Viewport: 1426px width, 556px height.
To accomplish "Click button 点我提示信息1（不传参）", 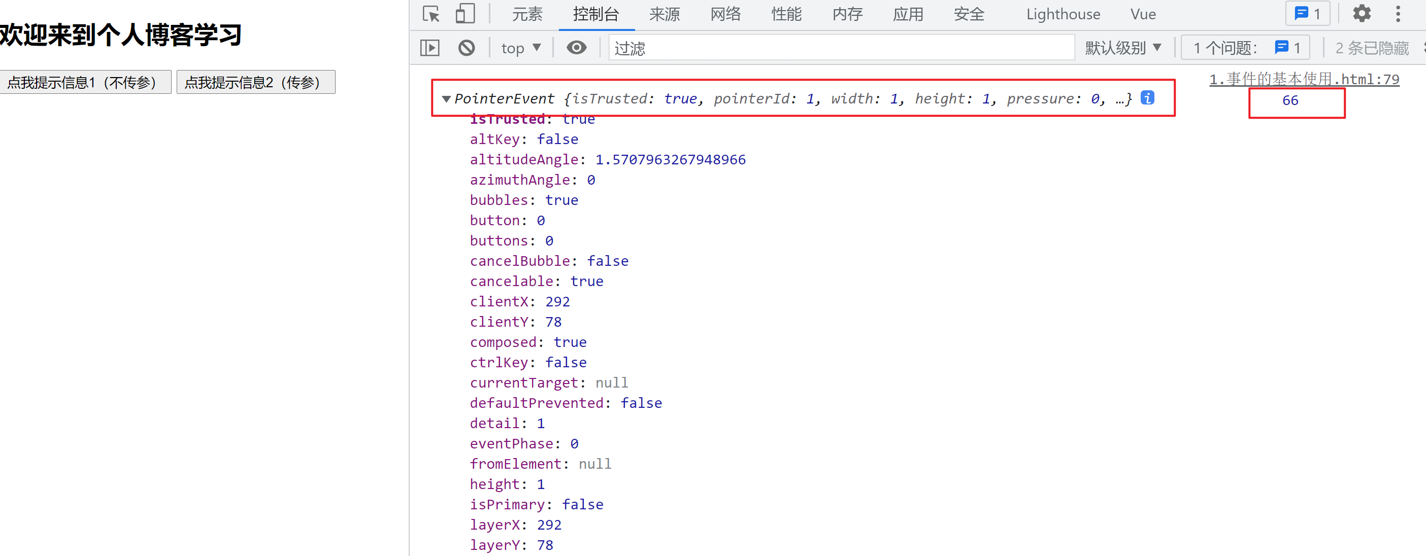I will click(85, 82).
